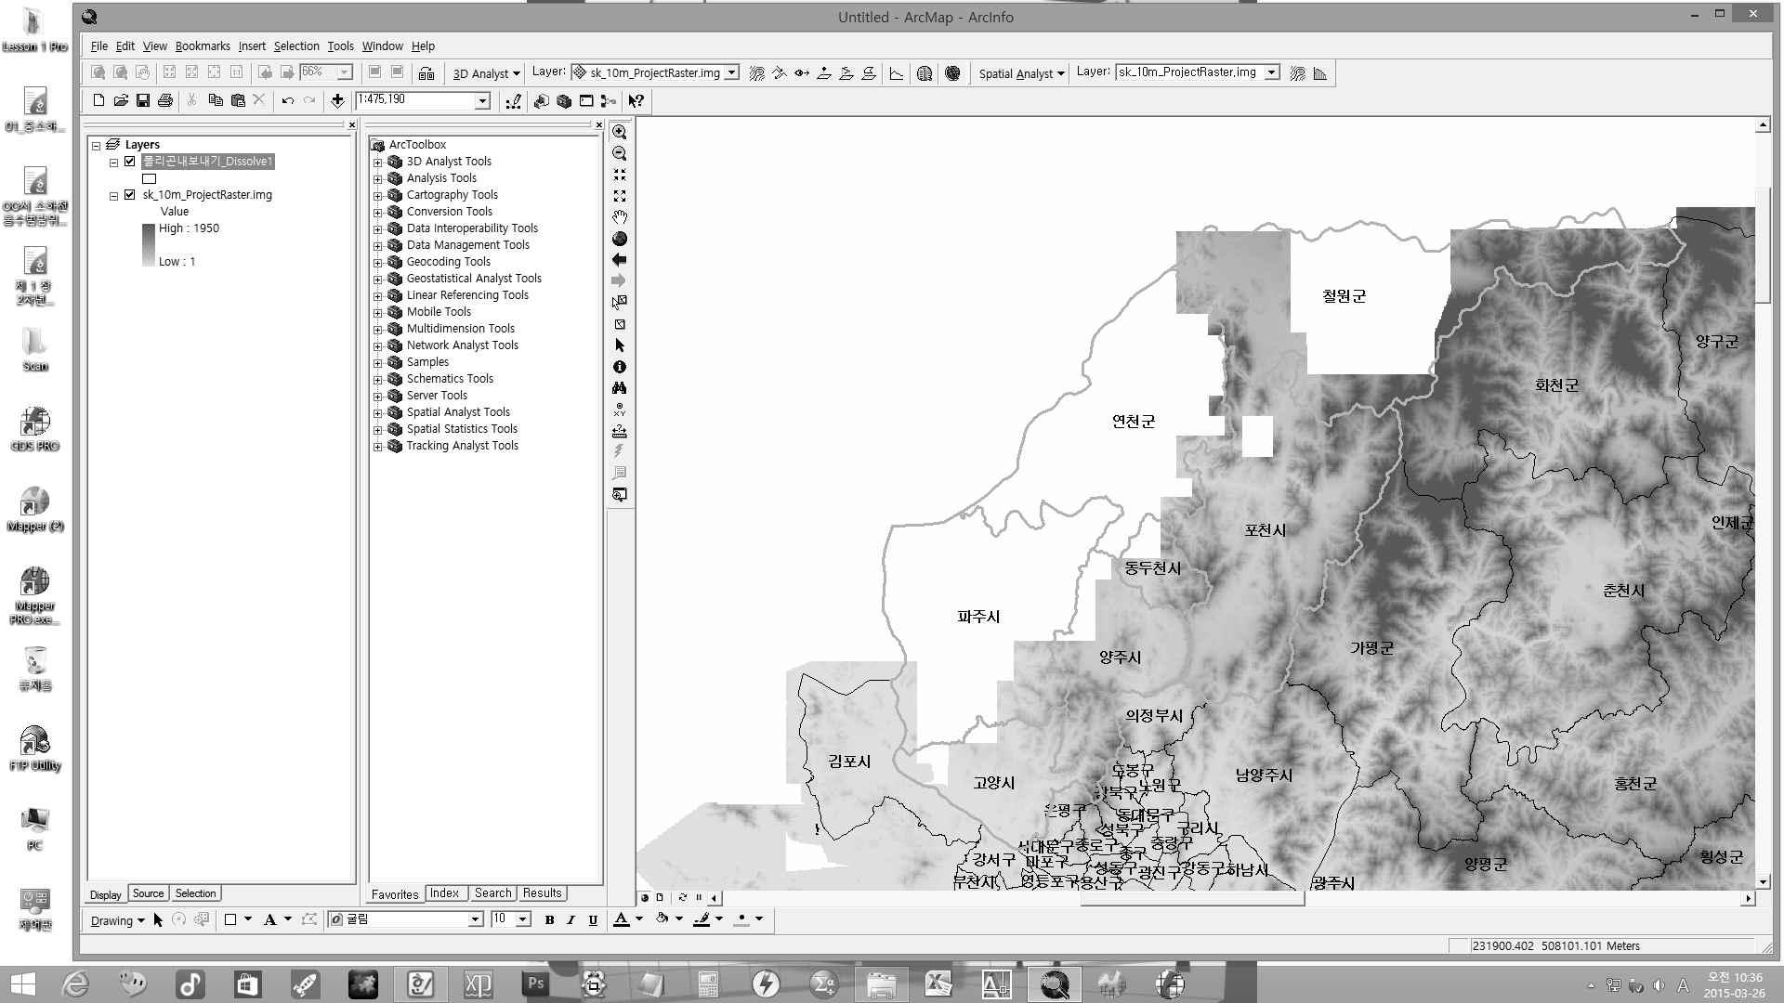
Task: Click the Full Extent globe icon
Action: pyautogui.click(x=620, y=239)
